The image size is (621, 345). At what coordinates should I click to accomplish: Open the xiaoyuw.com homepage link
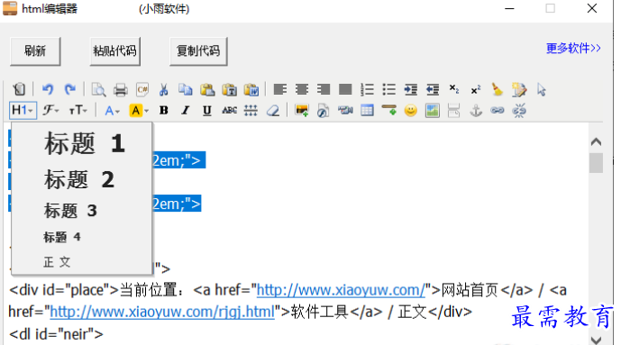(341, 290)
